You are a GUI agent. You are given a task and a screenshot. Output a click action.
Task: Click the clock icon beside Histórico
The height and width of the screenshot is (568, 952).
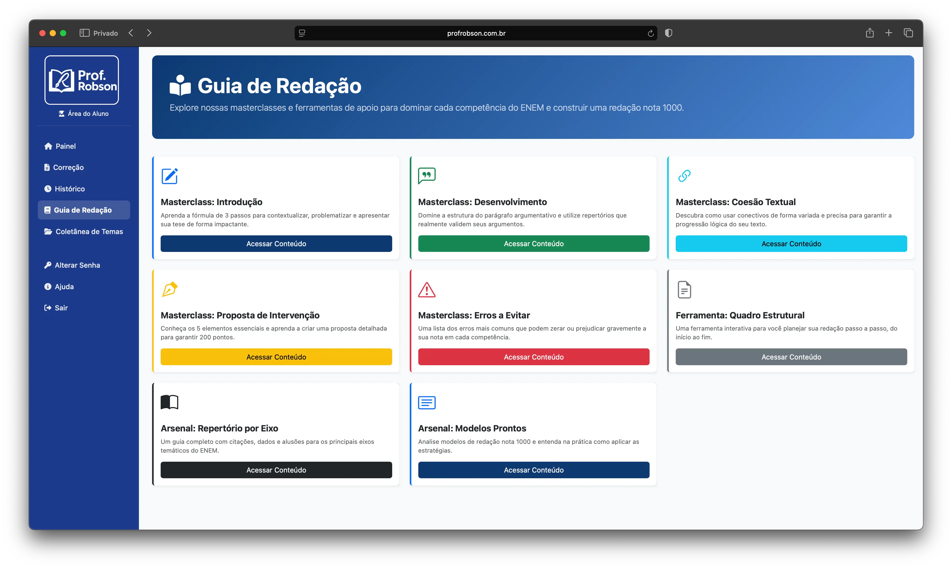48,189
